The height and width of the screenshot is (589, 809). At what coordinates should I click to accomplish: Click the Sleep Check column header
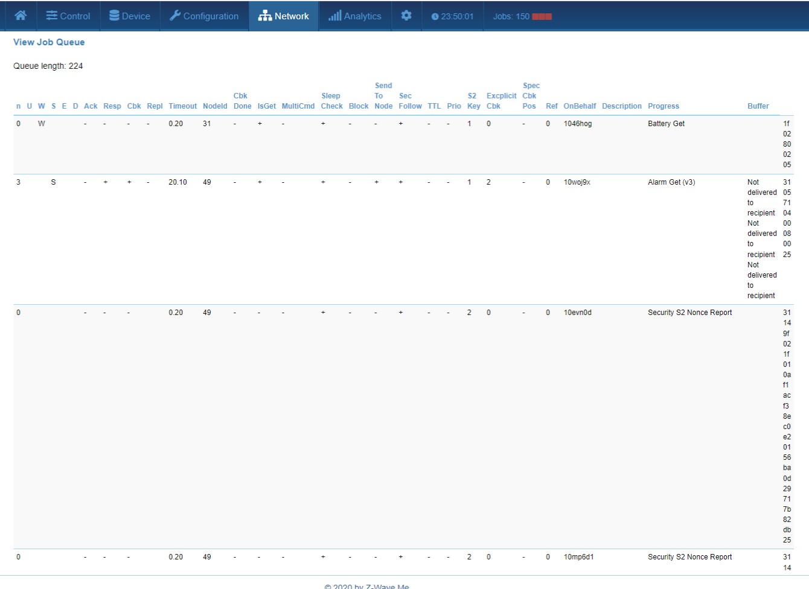(x=332, y=101)
